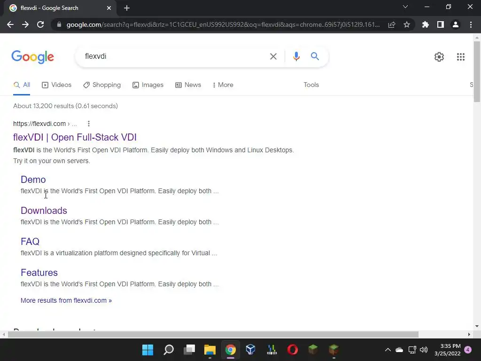The width and height of the screenshot is (481, 361).
Task: Switch to the News tab
Action: pyautogui.click(x=188, y=85)
